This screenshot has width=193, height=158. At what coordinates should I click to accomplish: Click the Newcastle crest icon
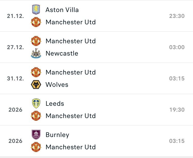coord(36,53)
